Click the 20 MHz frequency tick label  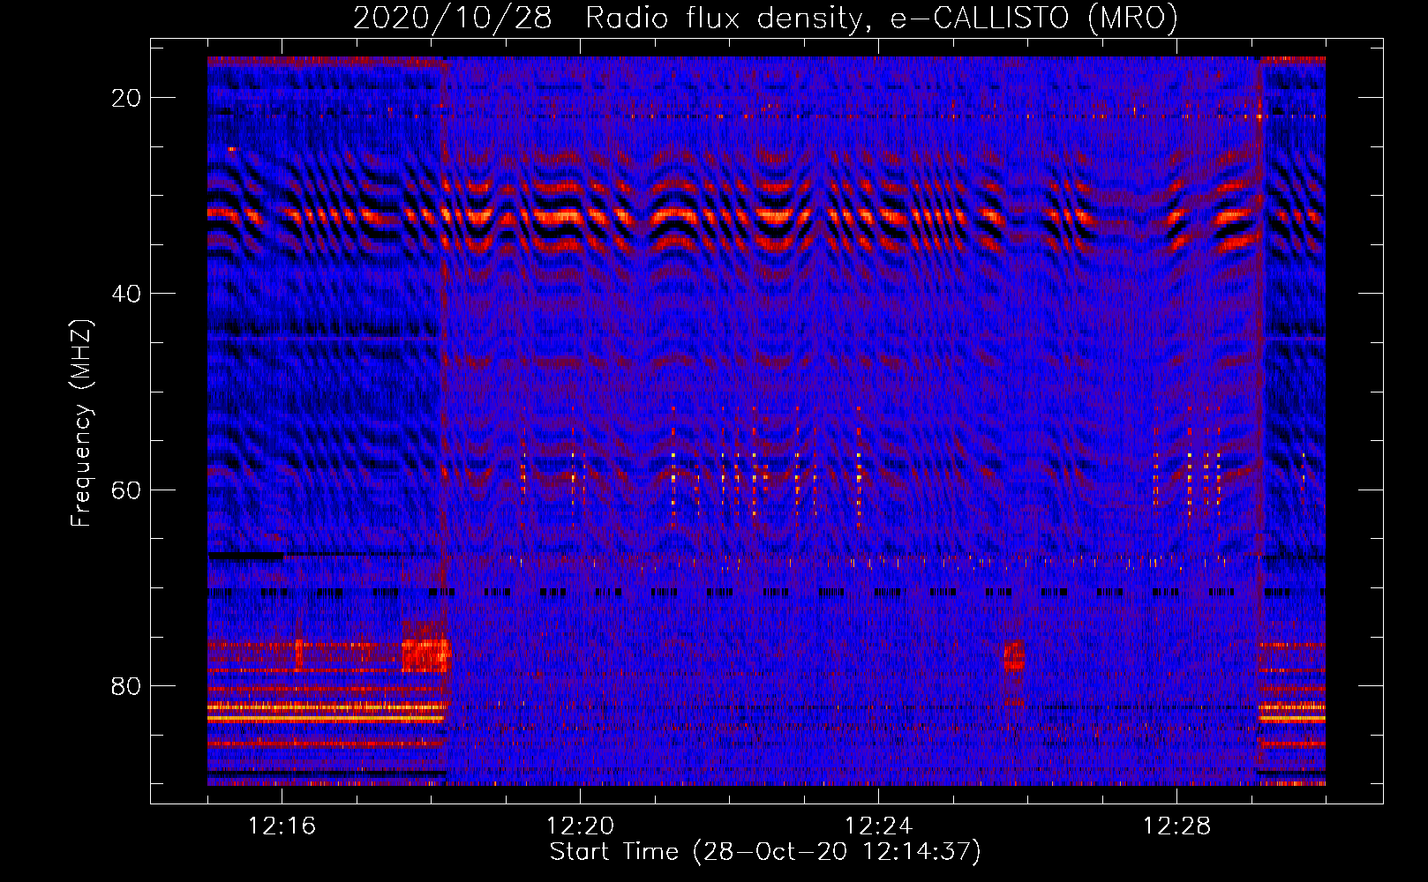click(126, 98)
